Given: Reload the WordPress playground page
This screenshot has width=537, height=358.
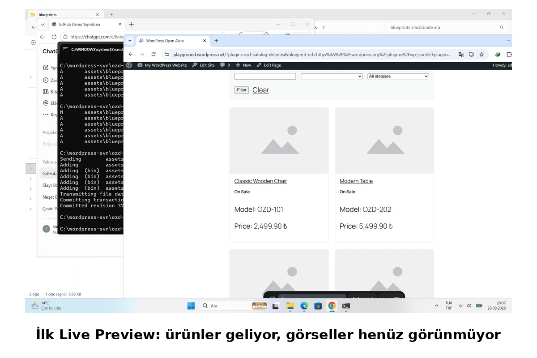Looking at the screenshot, I should coord(153,54).
